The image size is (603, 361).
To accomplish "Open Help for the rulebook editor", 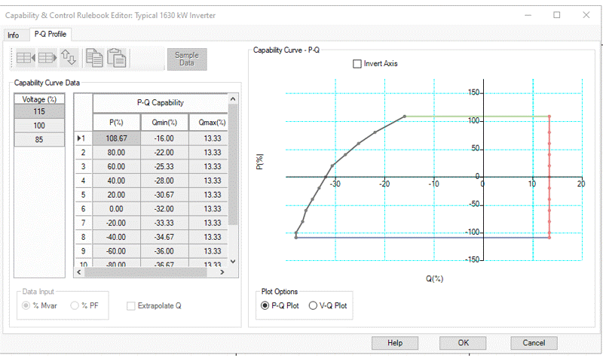I will click(395, 343).
